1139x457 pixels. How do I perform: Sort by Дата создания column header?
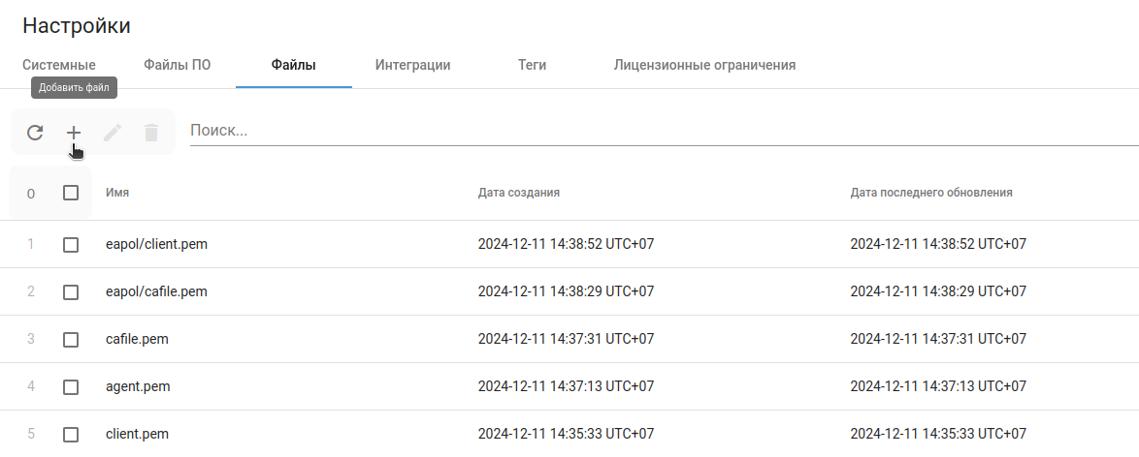(518, 193)
